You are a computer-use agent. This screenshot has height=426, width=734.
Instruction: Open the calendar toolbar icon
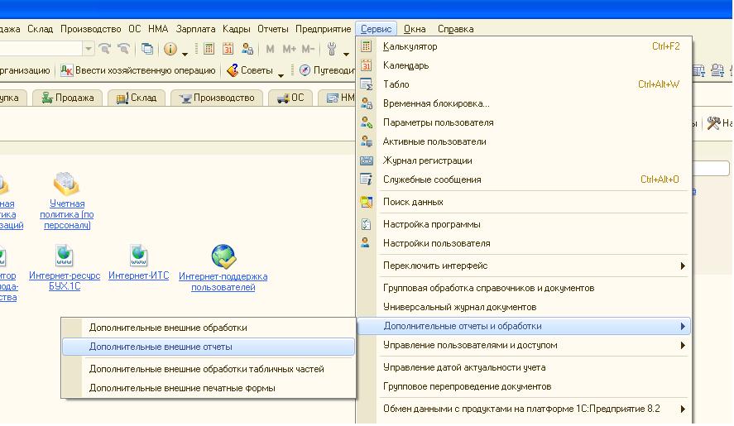click(229, 50)
